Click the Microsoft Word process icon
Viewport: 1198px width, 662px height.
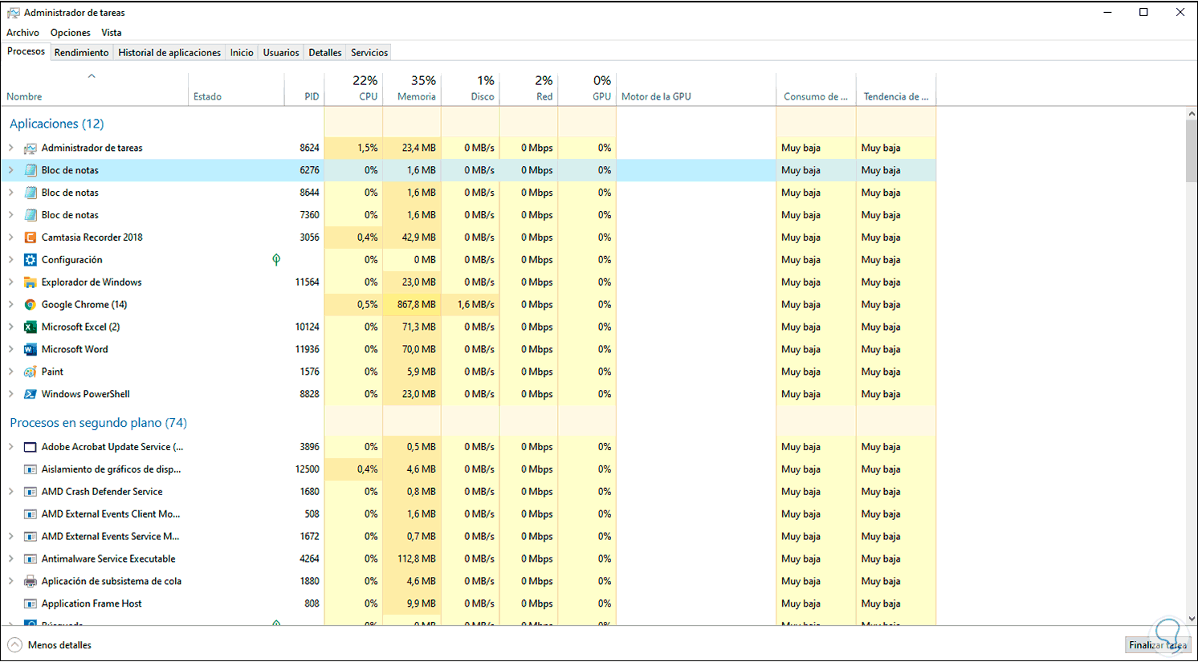tap(31, 350)
